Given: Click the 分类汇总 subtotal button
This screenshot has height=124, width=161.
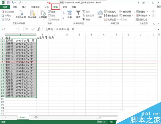Looking at the screenshot, I should coord(142,20).
